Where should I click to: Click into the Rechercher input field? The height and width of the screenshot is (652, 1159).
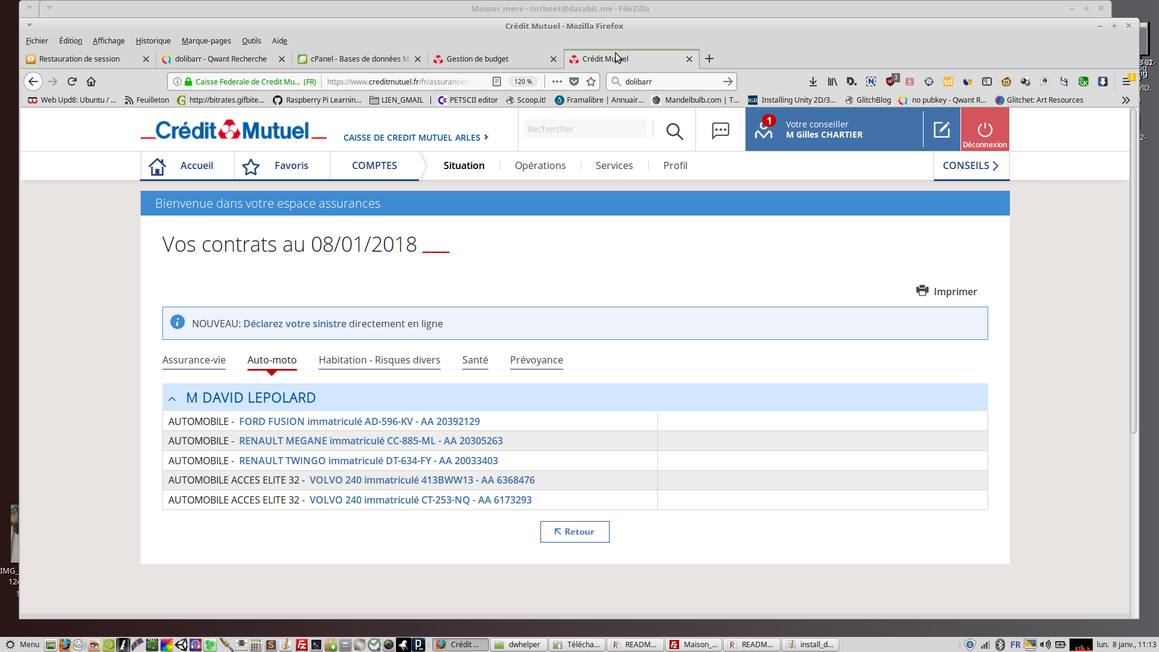click(x=584, y=129)
